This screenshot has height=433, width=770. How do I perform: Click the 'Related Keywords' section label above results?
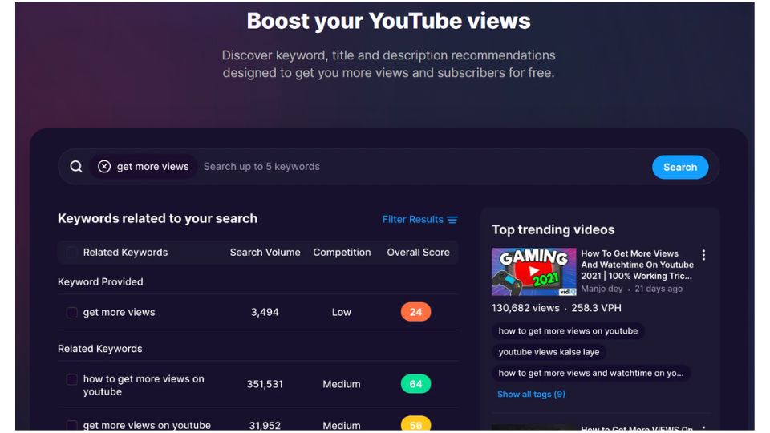(x=99, y=349)
